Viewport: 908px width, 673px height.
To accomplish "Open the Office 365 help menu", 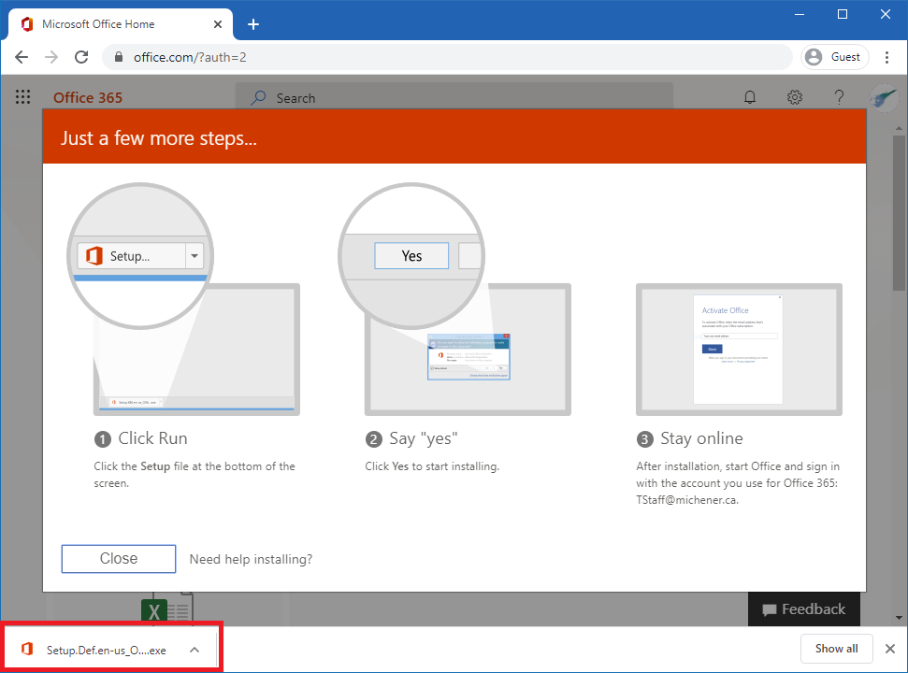I will click(839, 97).
